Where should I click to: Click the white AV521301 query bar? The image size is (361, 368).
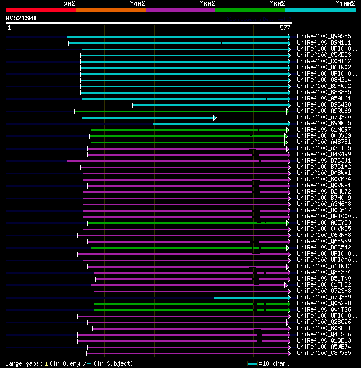(149, 23)
